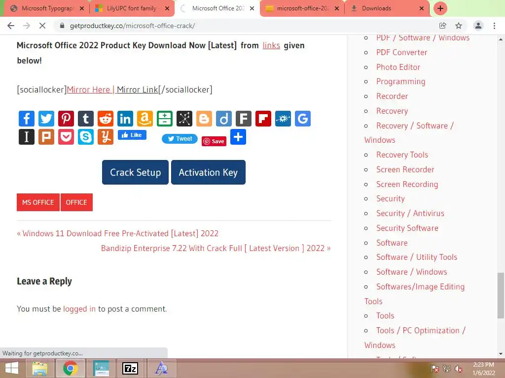Open the Windows Start menu

click(12, 368)
